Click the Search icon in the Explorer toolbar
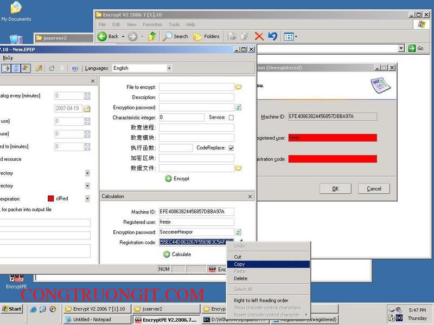The height and width of the screenshot is (325, 434). [x=167, y=36]
